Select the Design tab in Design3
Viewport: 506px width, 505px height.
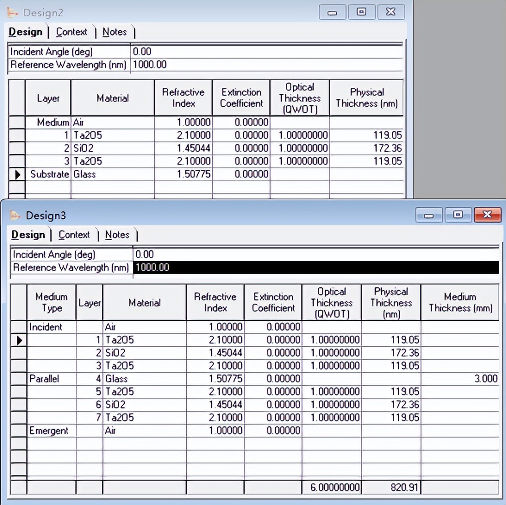point(29,235)
